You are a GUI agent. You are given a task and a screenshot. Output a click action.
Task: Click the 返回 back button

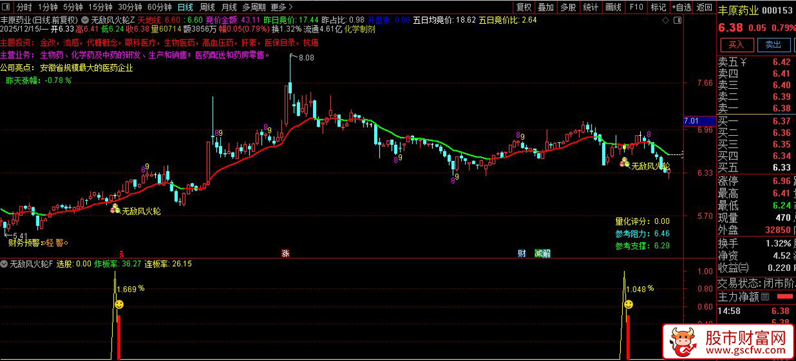(x=704, y=7)
